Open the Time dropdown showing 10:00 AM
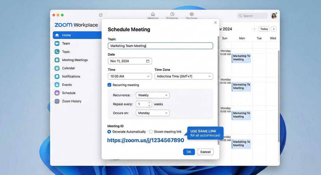This screenshot has height=175, width=321. point(130,76)
